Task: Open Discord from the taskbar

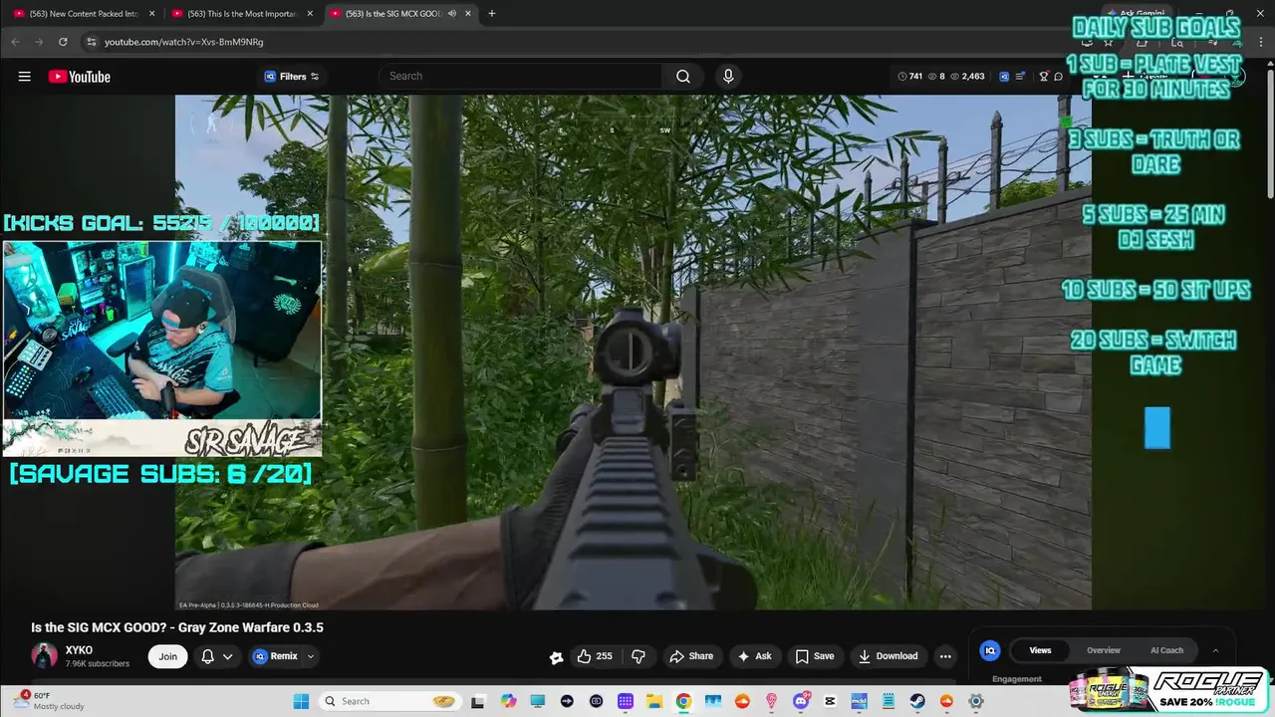Action: [801, 701]
